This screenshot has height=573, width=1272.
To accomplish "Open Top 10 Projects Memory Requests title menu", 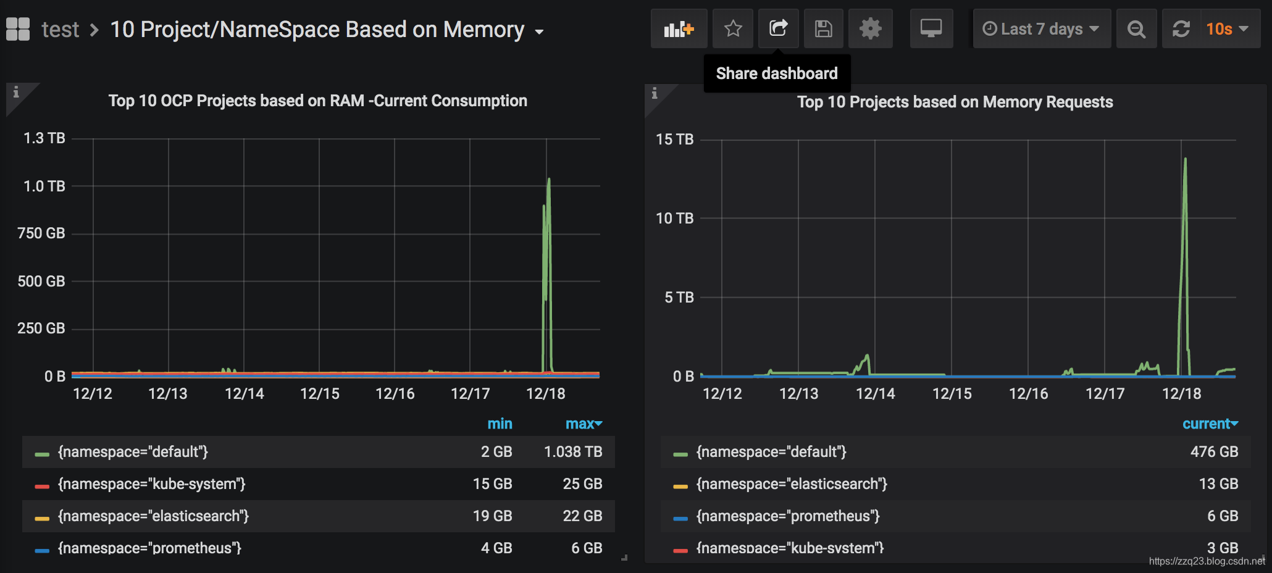I will pos(955,102).
